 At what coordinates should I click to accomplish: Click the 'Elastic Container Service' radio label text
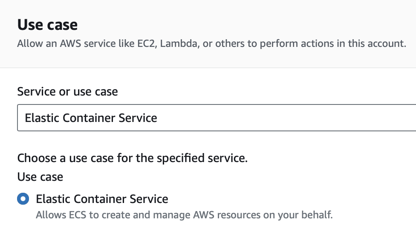click(x=102, y=199)
